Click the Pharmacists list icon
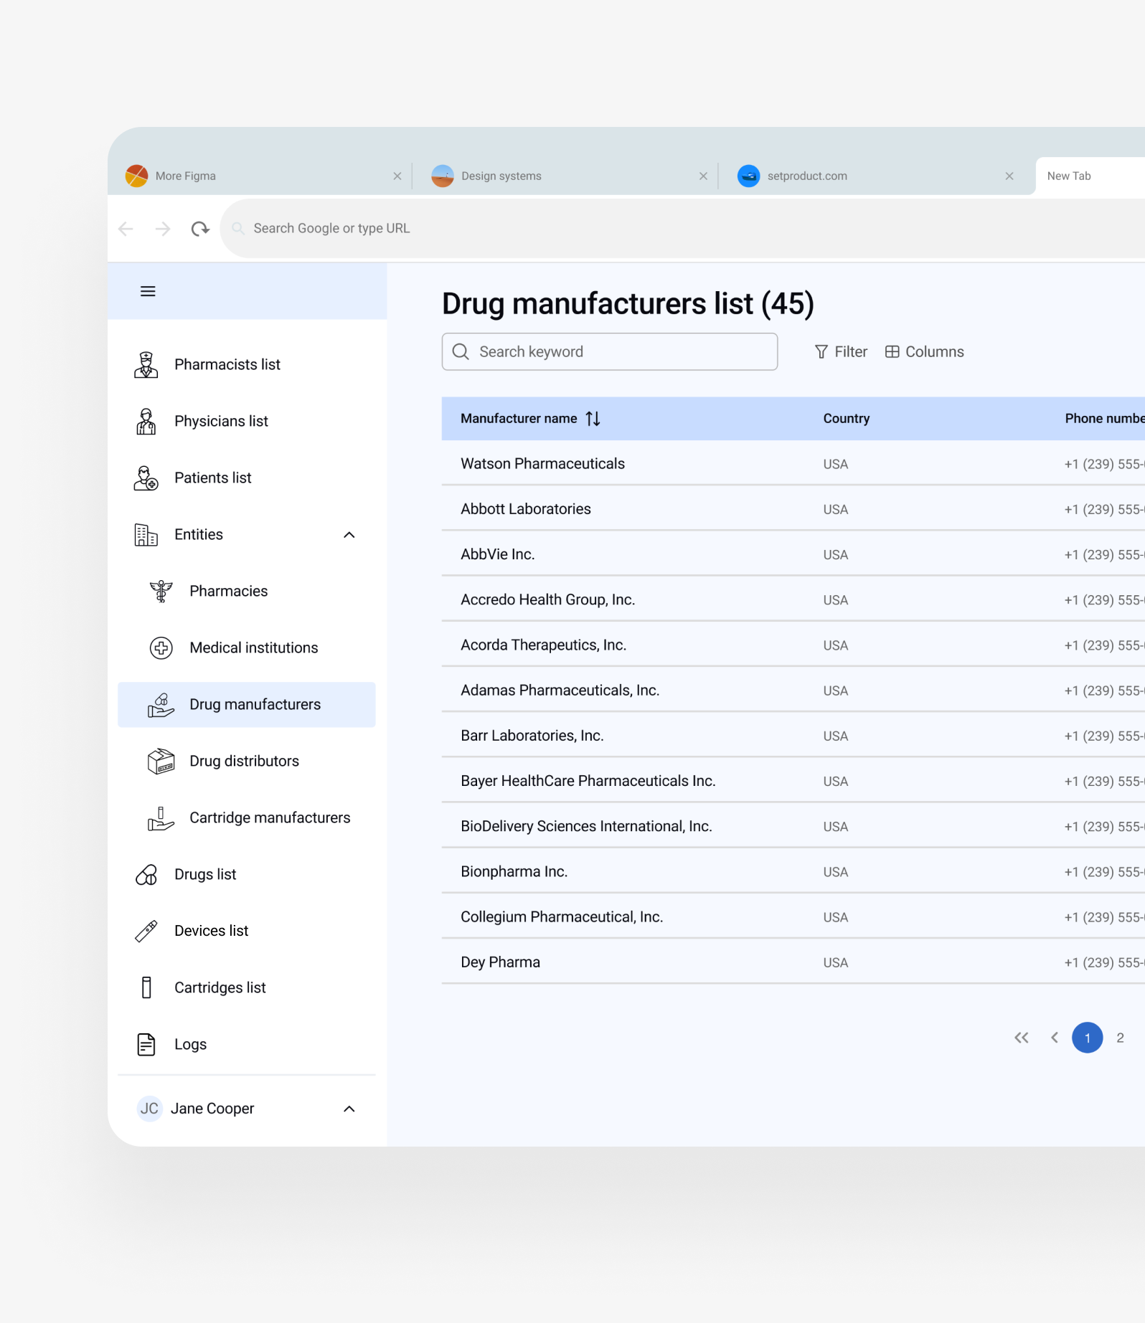This screenshot has height=1323, width=1145. 146,364
